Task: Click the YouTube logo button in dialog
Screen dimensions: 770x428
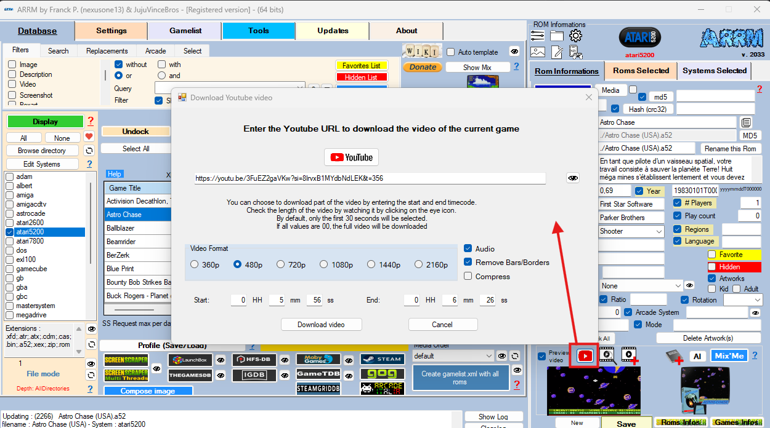Action: 351,157
